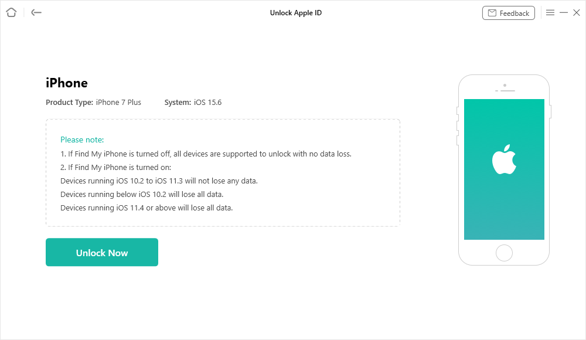This screenshot has height=340, width=586.
Task: Click the Product Type iPhone 7 Plus text
Action: pyautogui.click(x=93, y=102)
